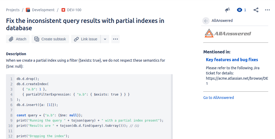Open the Key features and bug fixes link

pyautogui.click(x=232, y=60)
